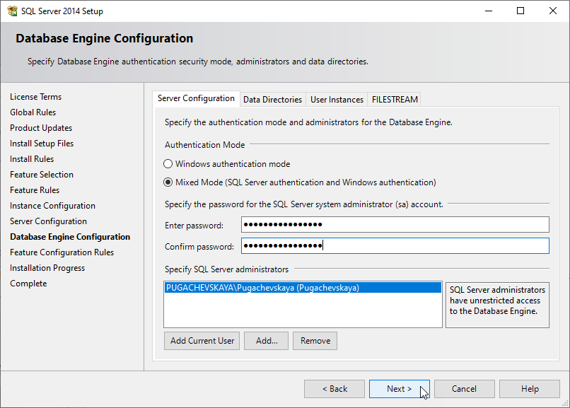Proceed with the Next > button
Viewport: 570px width, 408px height.
pos(399,389)
